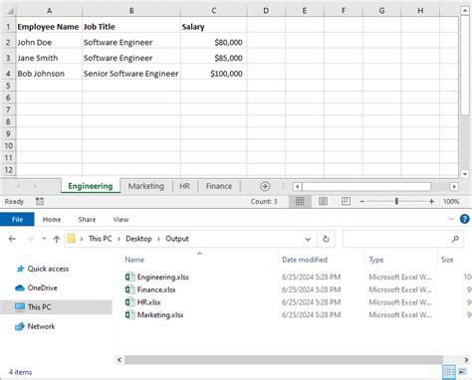Screen dimensions: 472x380
Task: Sort files by Name column header
Action: click(134, 260)
